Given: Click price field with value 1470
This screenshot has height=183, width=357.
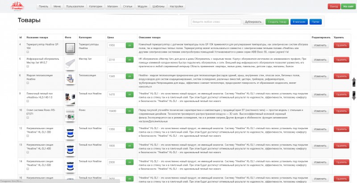Looking at the screenshot, I should [116, 94].
